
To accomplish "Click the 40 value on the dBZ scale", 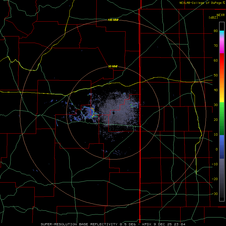I will point(216,90).
